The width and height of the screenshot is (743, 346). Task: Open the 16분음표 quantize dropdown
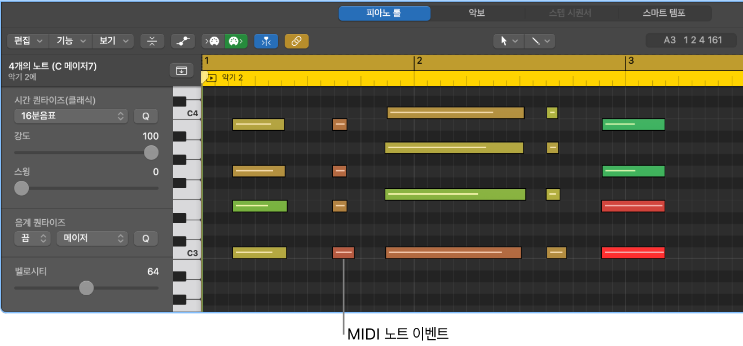coord(71,116)
